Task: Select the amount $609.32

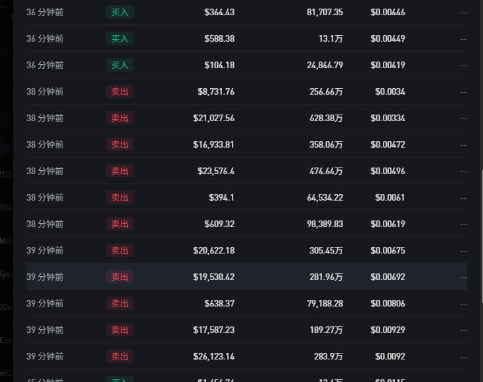Action: (x=219, y=224)
